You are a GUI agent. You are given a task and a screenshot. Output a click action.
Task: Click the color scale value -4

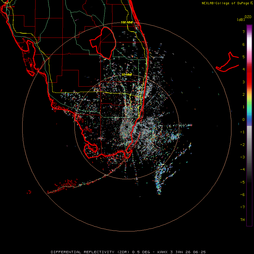242,169
